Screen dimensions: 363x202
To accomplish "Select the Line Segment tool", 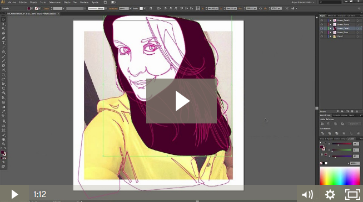I will (3, 47).
